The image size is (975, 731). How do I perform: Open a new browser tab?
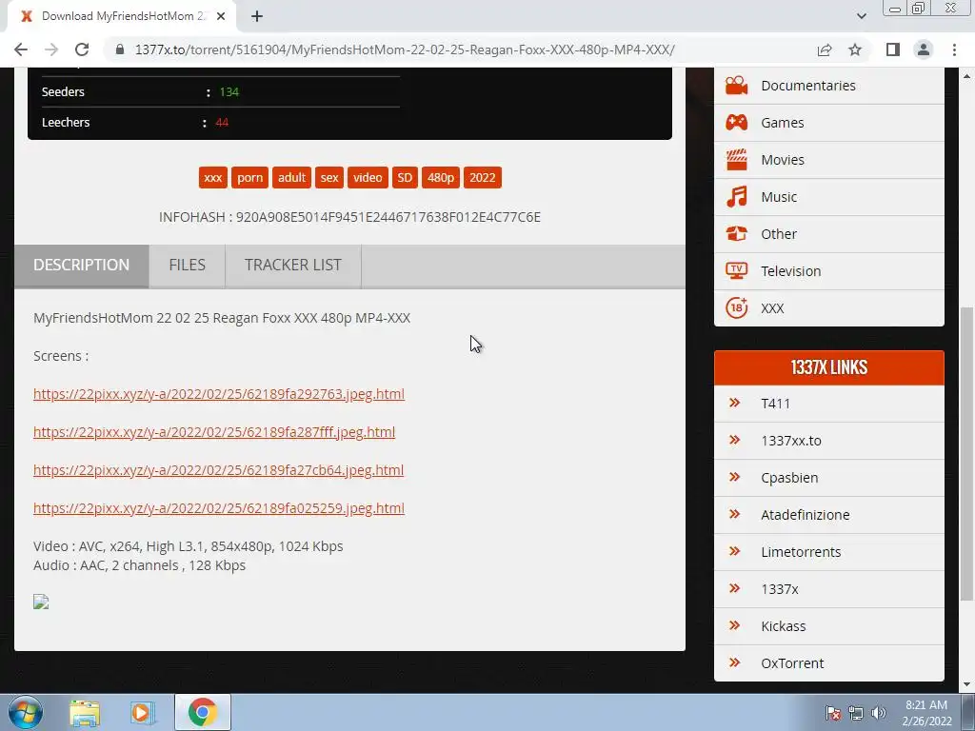click(x=257, y=16)
